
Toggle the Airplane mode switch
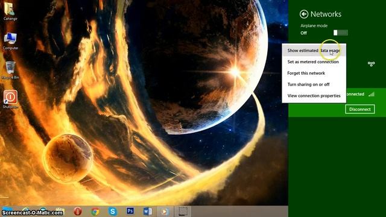(340, 33)
